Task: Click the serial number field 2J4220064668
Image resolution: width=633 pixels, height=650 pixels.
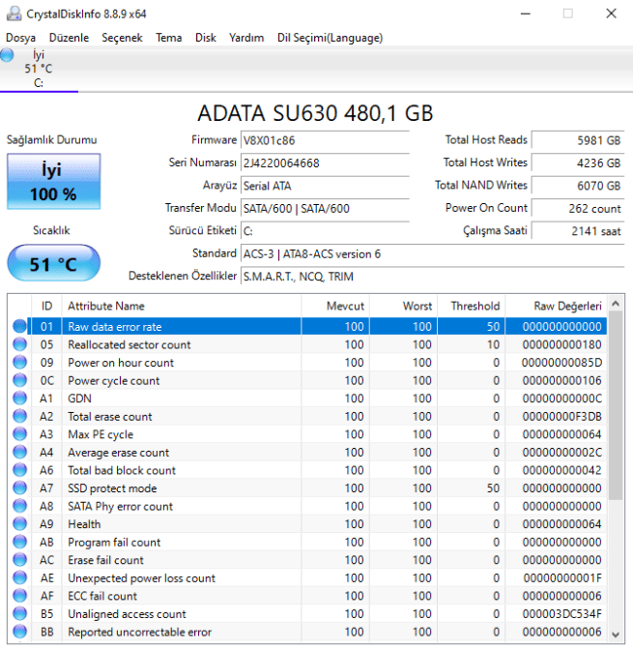Action: (325, 162)
